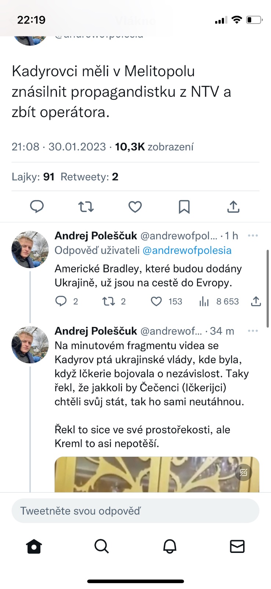Image resolution: width=271 pixels, height=589 pixels.
Task: Open the Search tab
Action: [x=102, y=547]
